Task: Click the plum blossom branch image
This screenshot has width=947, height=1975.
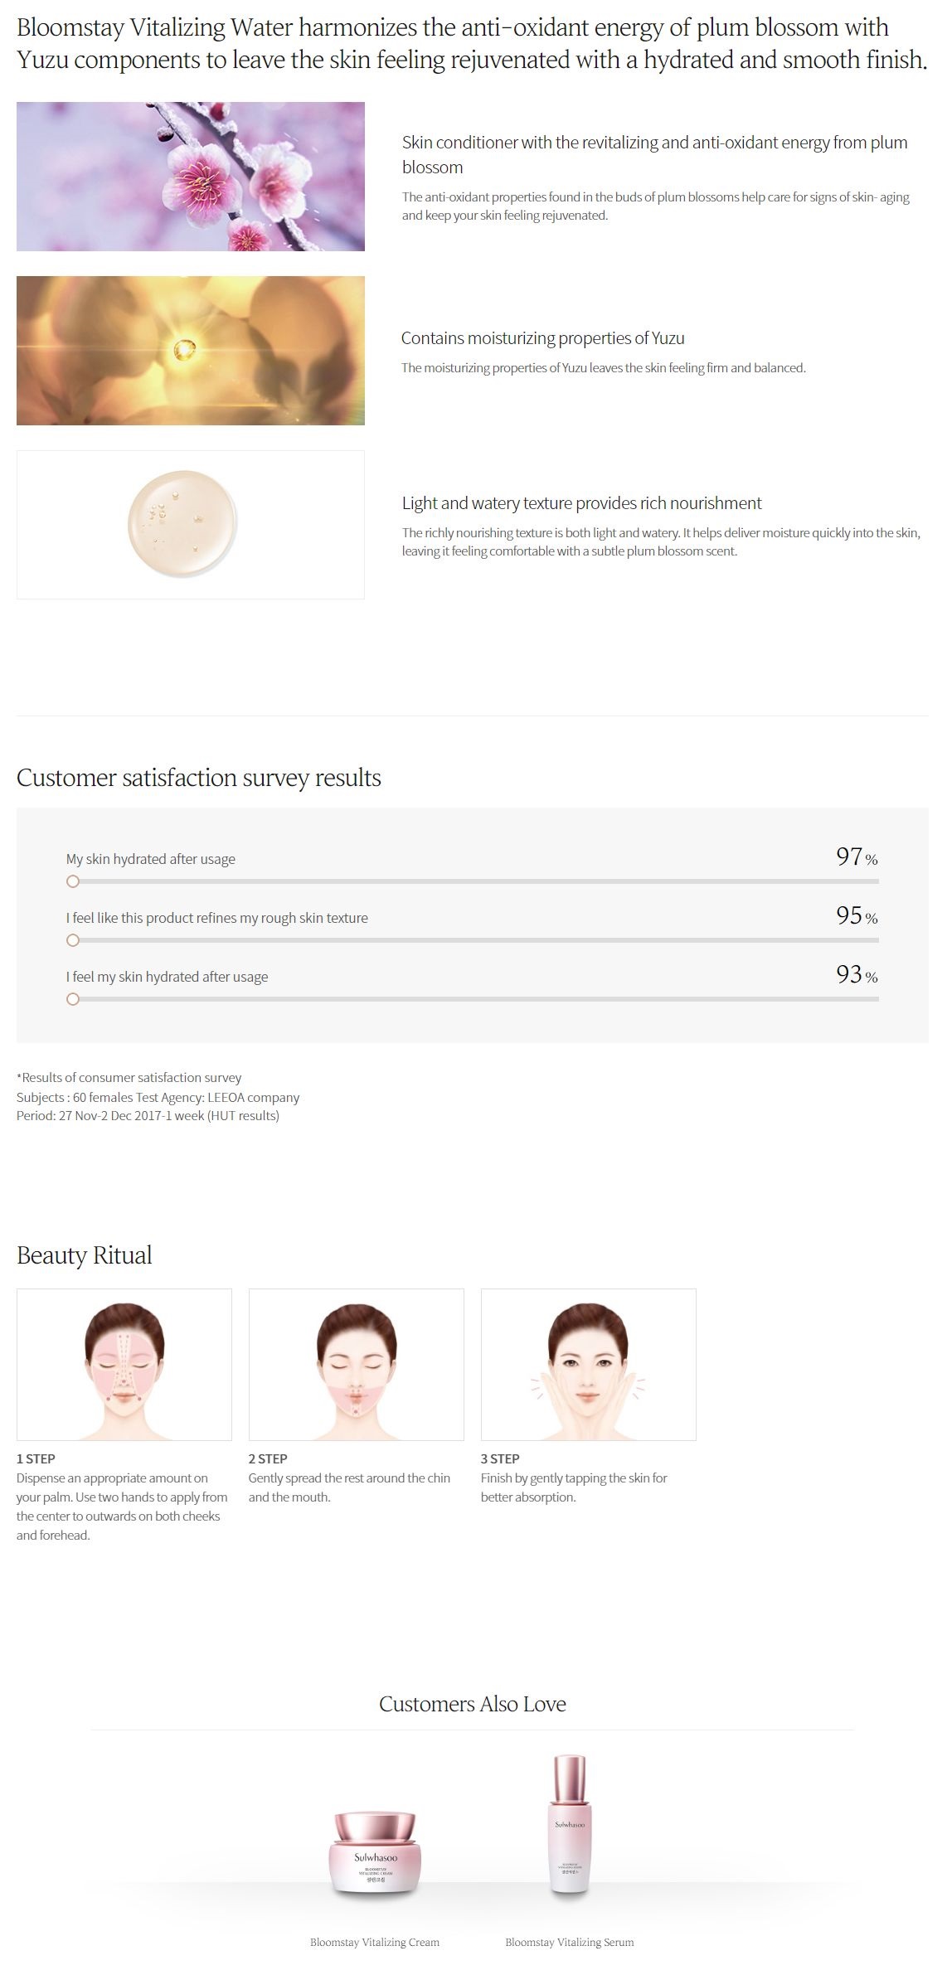Action: click(x=191, y=177)
